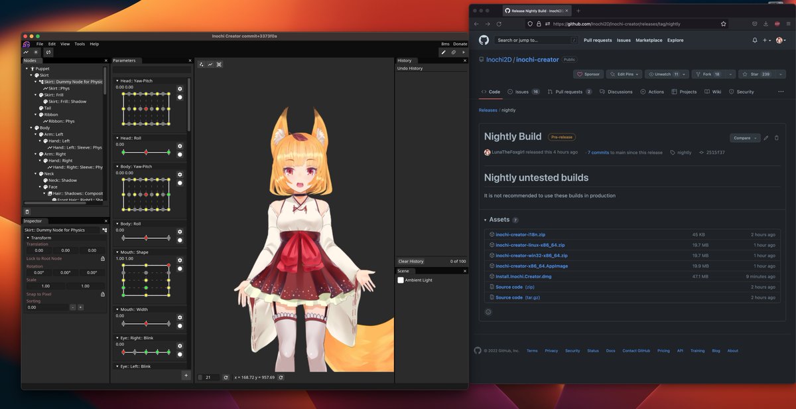This screenshot has width=796, height=409.
Task: Open GitHub notifications bell
Action: point(754,40)
